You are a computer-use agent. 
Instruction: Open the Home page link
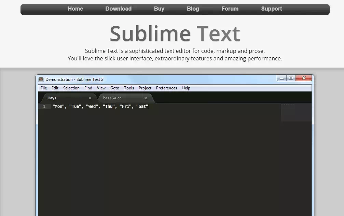point(75,9)
